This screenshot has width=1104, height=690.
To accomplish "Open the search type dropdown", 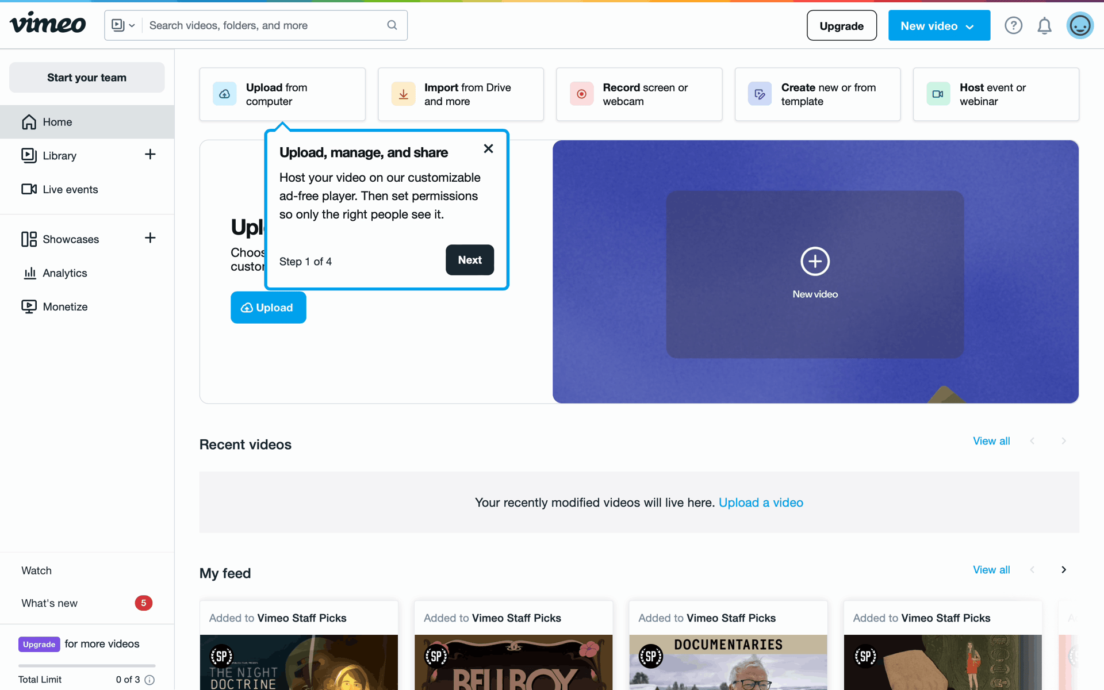I will [123, 25].
